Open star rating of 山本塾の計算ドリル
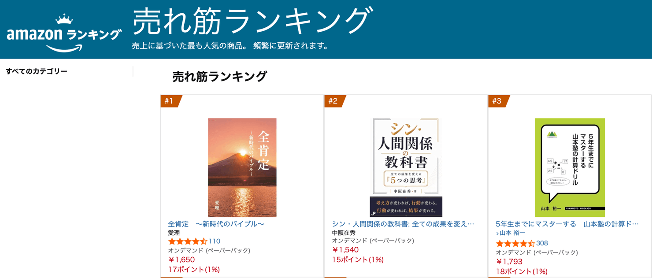This screenshot has height=278, width=652. [x=515, y=243]
